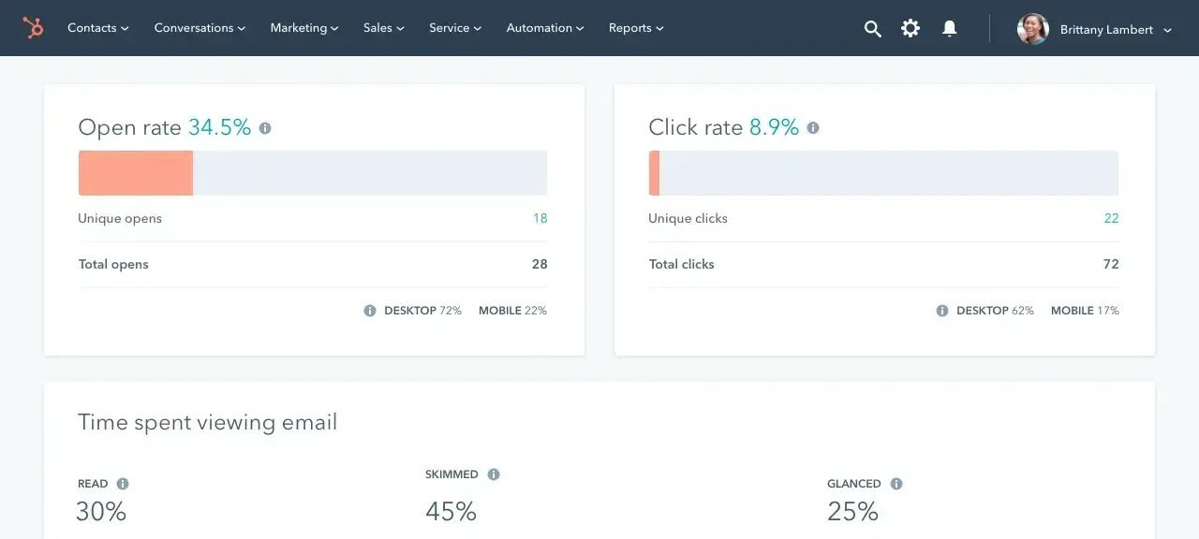Click the Unique clicks label
Viewport: 1199px width, 539px height.
point(688,218)
